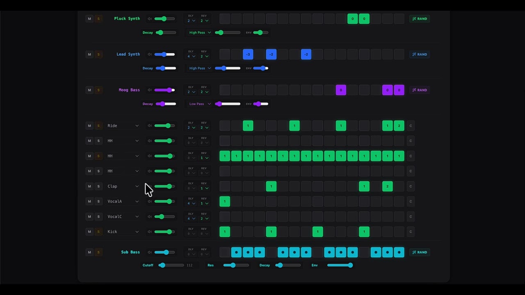
Task: Adjust the Lead Synth Decay slider
Action: (x=166, y=68)
